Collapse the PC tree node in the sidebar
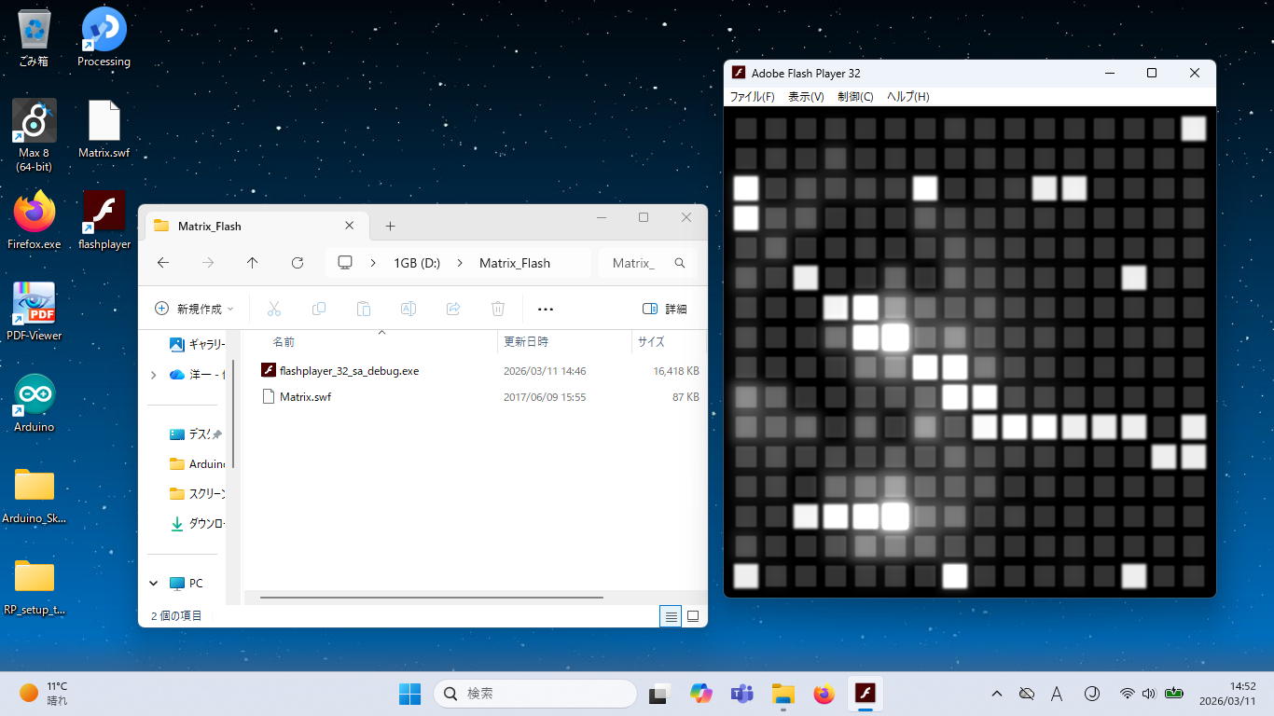The height and width of the screenshot is (716, 1274). [x=154, y=584]
